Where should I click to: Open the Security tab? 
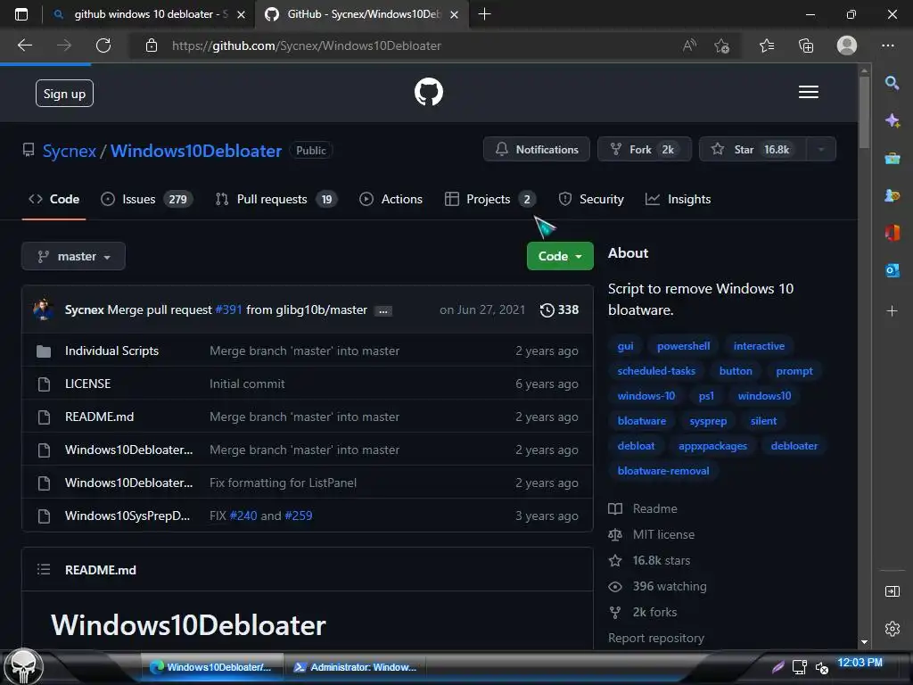pos(591,199)
